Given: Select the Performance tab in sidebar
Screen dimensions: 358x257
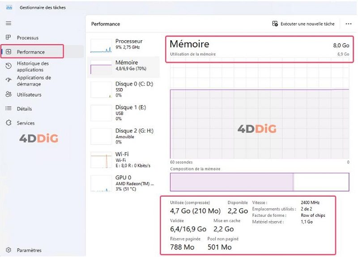Looking at the screenshot, I should pyautogui.click(x=42, y=51).
